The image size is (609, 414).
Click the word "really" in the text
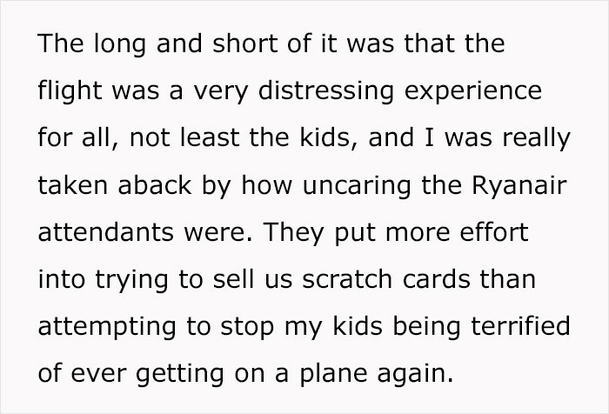[x=536, y=139]
